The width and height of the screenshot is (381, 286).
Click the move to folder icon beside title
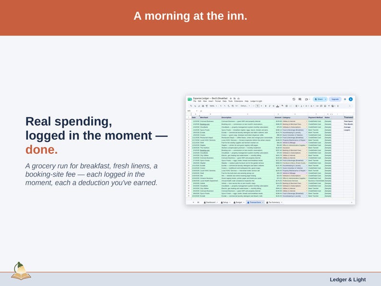click(235, 98)
